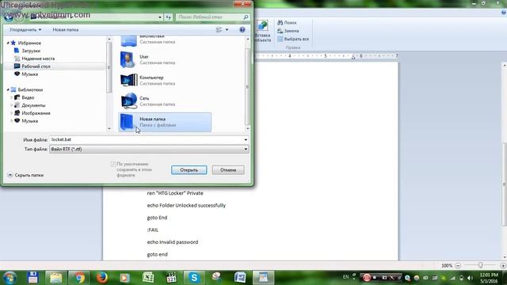Click the Открыть button
The height and width of the screenshot is (285, 507).
189,170
